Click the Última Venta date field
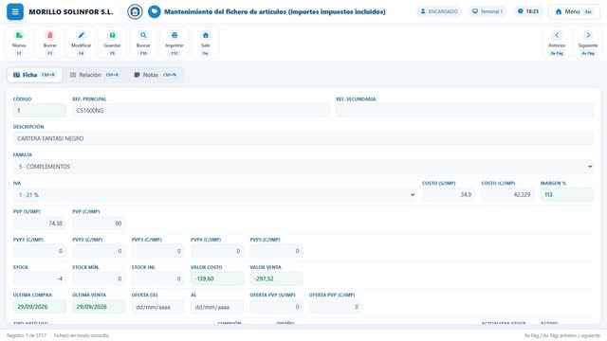607x341 pixels. pyautogui.click(x=99, y=307)
